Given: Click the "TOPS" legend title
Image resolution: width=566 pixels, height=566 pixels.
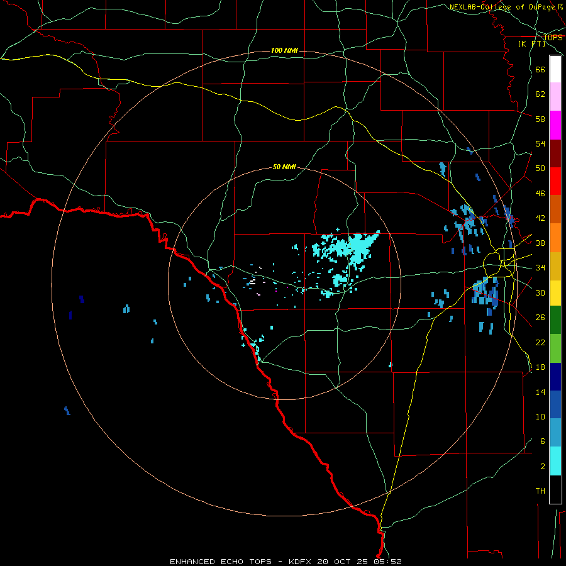Looking at the screenshot, I should (x=553, y=38).
